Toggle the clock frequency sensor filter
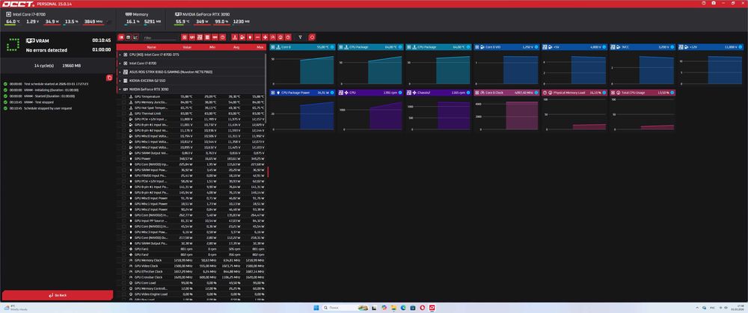 click(273, 37)
